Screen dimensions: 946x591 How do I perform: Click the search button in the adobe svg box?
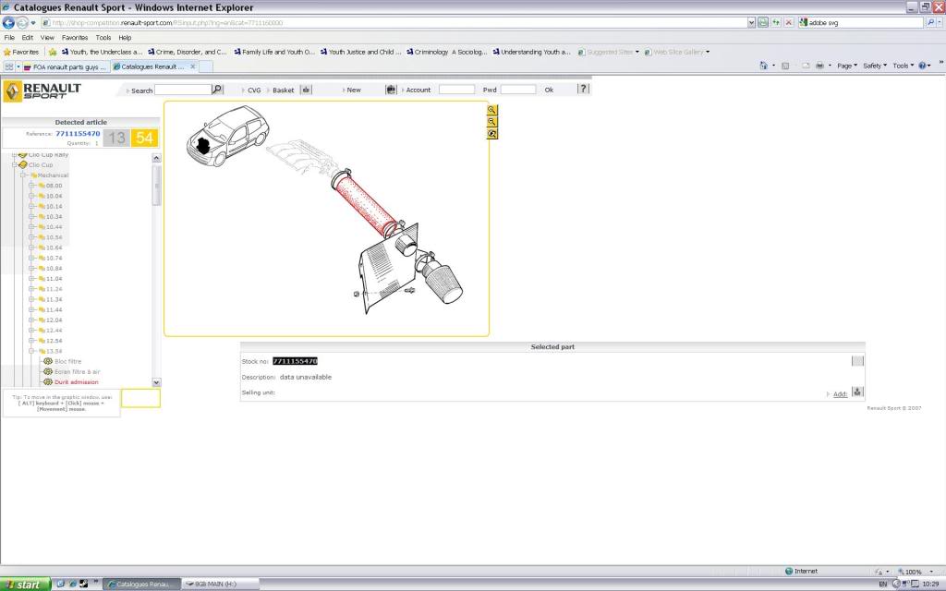(930, 22)
